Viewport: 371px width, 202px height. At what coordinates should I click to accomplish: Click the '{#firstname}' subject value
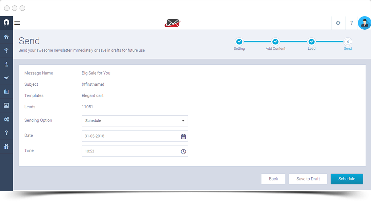tap(93, 84)
